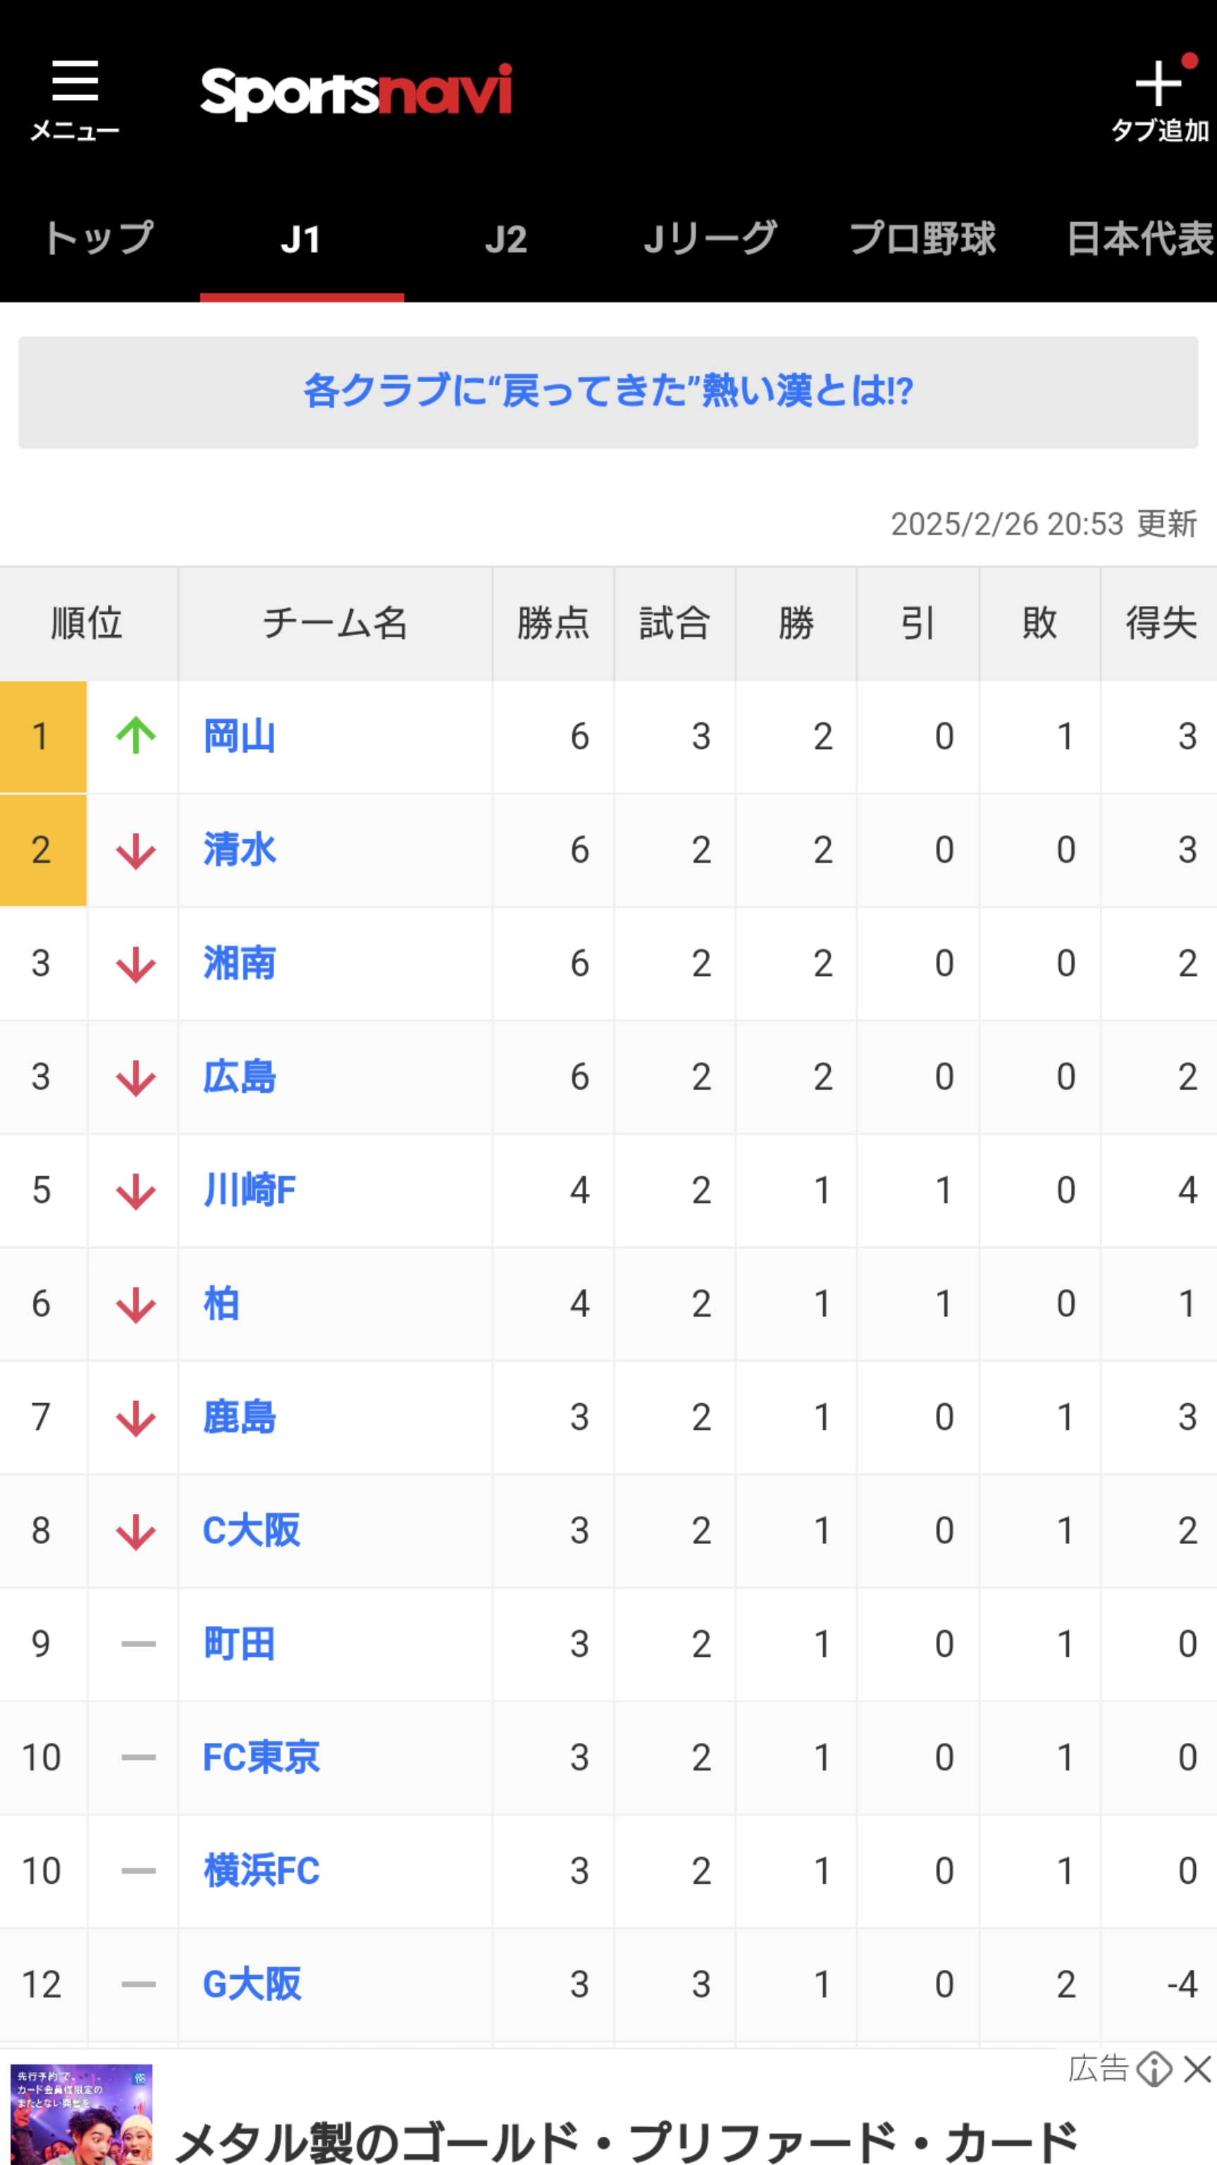Switch to the プロ野球 tab
The width and height of the screenshot is (1217, 2165).
[x=922, y=240]
